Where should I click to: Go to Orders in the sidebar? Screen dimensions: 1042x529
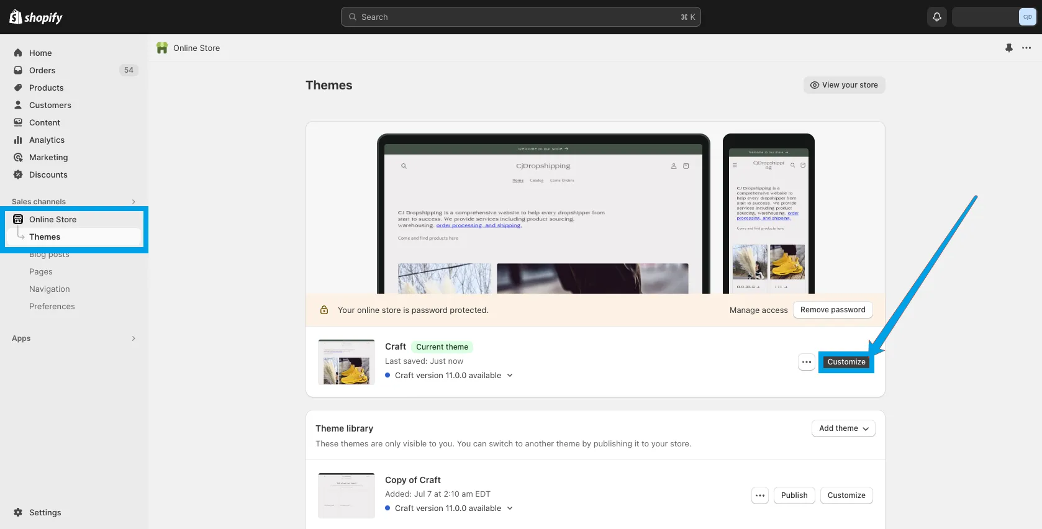pyautogui.click(x=42, y=70)
